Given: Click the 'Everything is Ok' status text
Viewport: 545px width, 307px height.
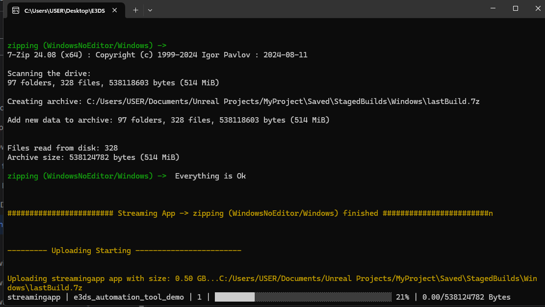Looking at the screenshot, I should coord(210,176).
